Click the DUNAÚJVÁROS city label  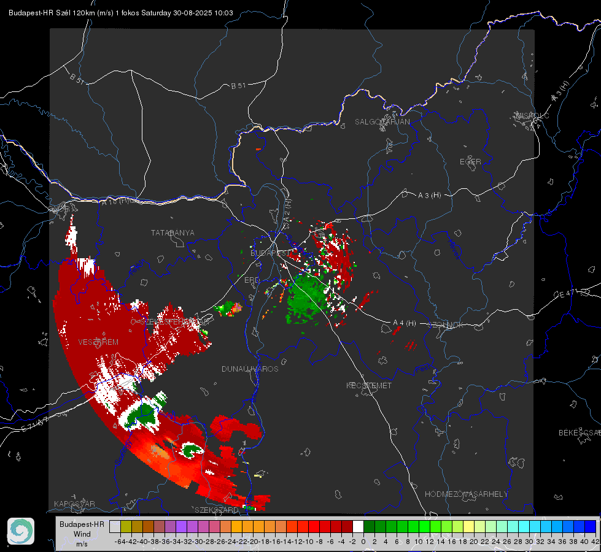pos(250,369)
